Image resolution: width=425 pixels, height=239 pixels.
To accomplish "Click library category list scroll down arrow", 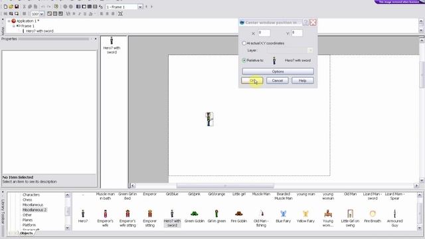I will (x=67, y=228).
